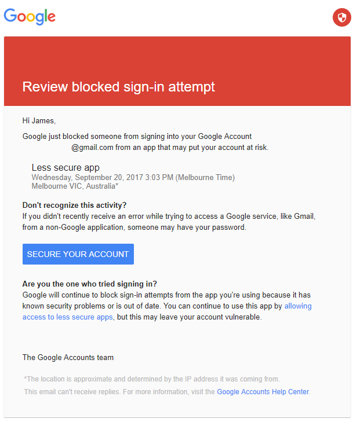Click the SECURE YOUR ACCOUNT button

pos(78,254)
